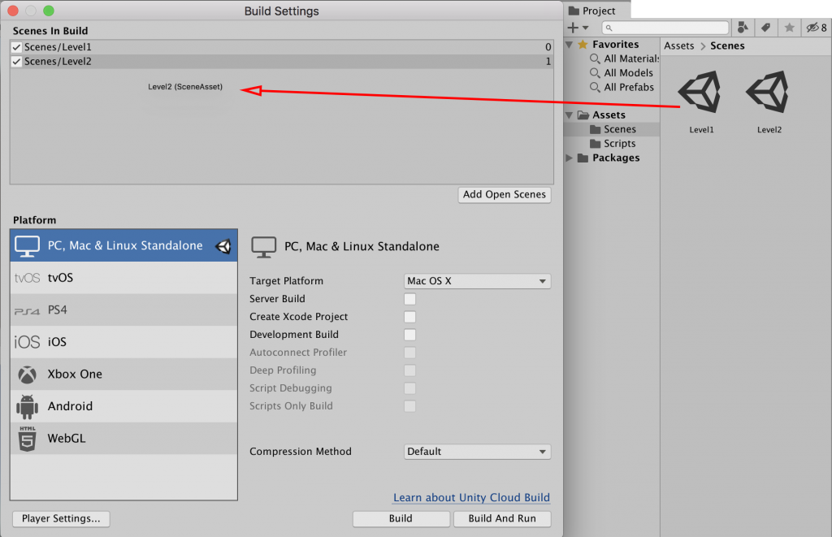Screen dimensions: 832x537
Task: Click the Add Open Scenes button
Action: pos(504,195)
